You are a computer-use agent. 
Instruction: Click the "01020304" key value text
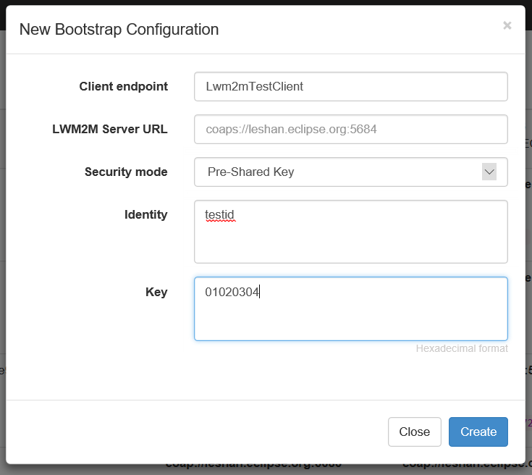click(232, 293)
